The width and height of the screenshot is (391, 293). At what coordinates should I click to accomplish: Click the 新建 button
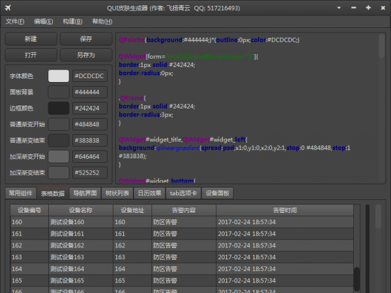click(31, 39)
